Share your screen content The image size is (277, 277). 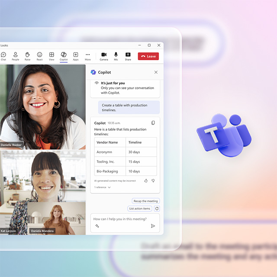128,56
